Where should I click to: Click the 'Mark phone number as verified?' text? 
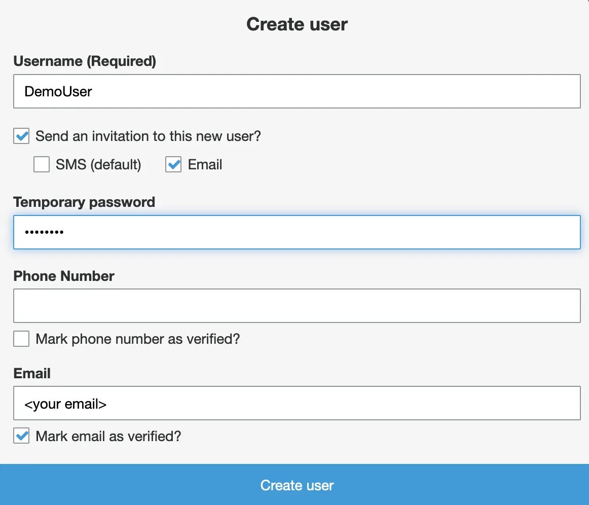pos(137,339)
